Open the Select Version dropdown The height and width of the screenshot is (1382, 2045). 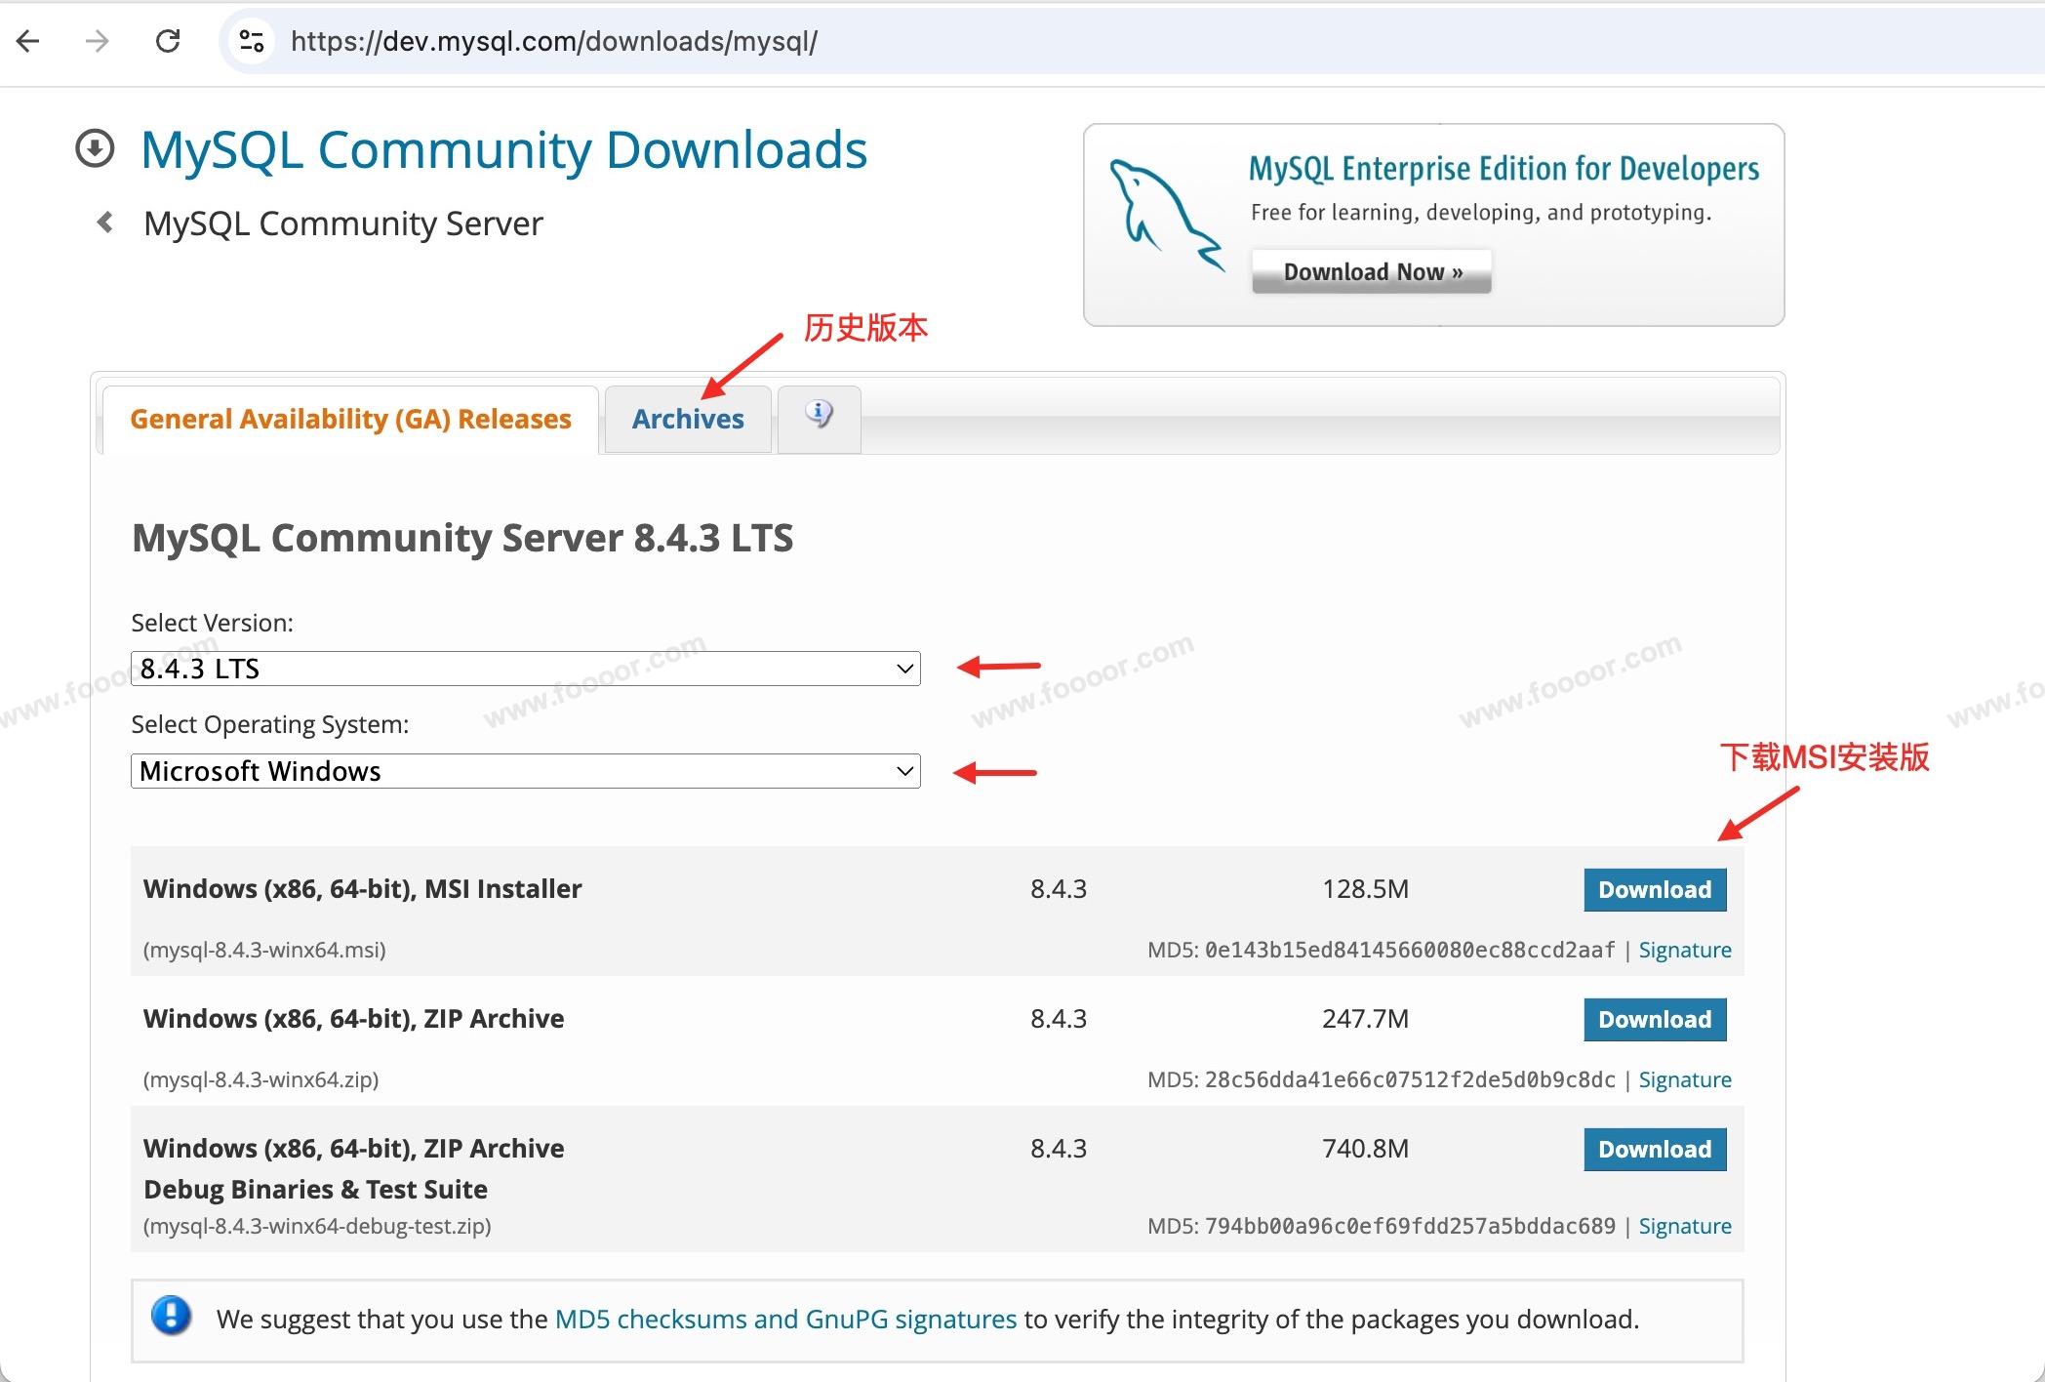(525, 669)
